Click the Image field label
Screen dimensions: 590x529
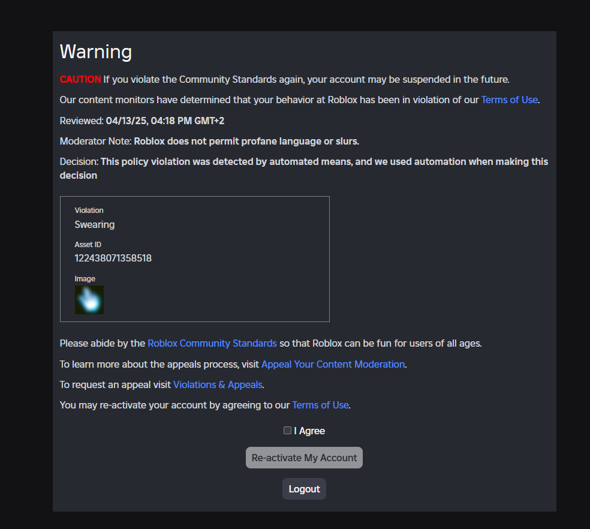(85, 279)
